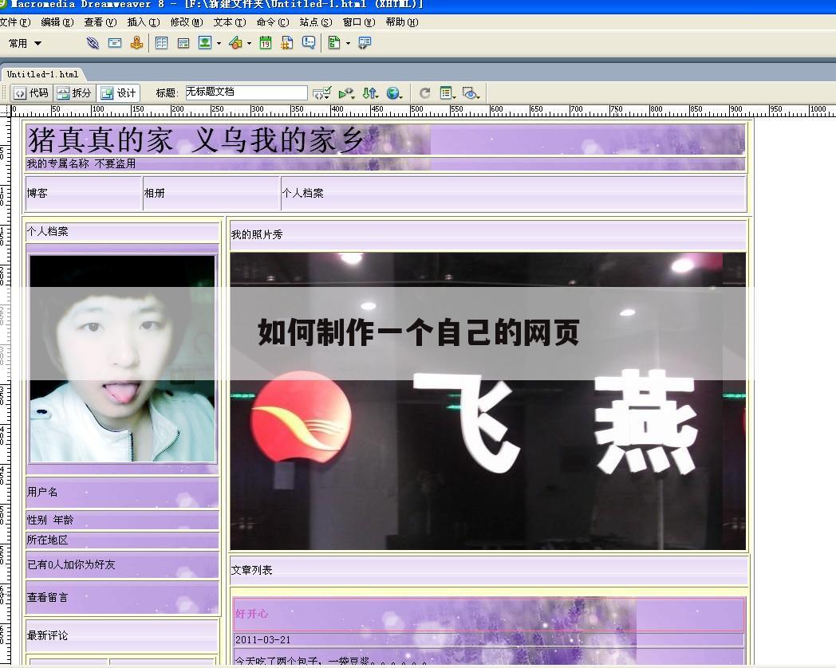The image size is (836, 668).
Task: Click Preview in Browser globe icon
Action: point(394,93)
